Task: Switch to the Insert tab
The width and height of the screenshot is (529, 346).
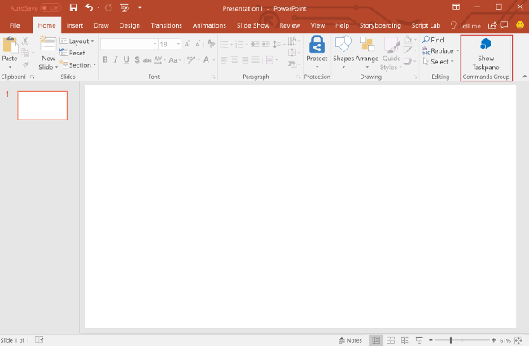Action: tap(75, 25)
